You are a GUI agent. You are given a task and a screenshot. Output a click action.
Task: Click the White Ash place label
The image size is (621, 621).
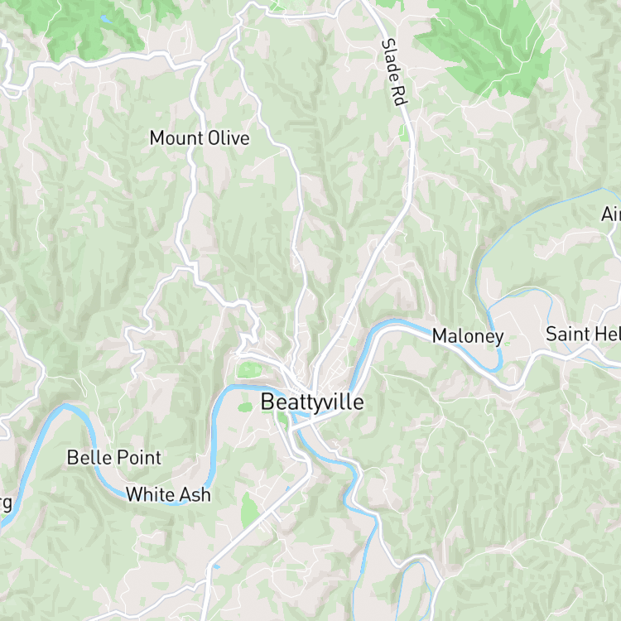click(168, 494)
